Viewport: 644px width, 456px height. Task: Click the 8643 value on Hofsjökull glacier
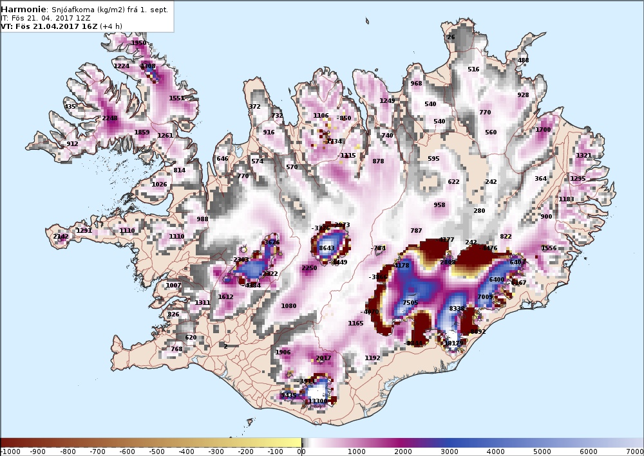pyautogui.click(x=327, y=248)
